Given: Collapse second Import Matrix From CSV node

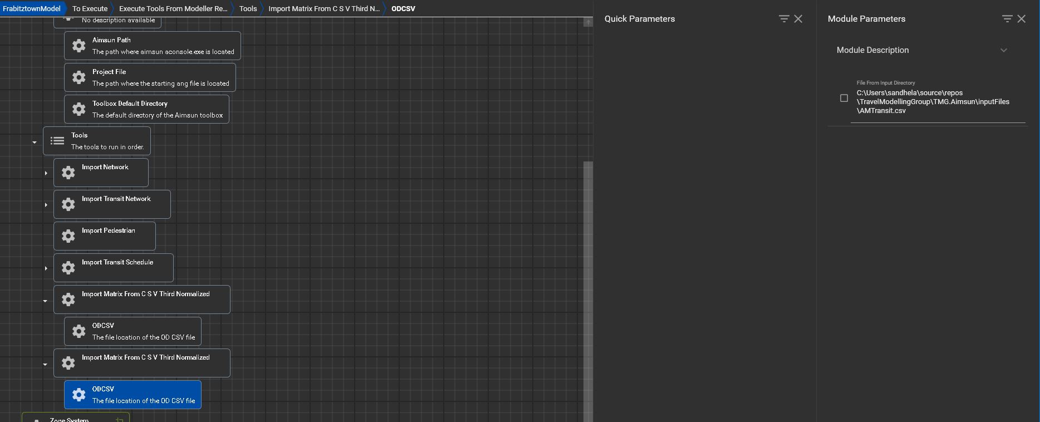Looking at the screenshot, I should 45,365.
